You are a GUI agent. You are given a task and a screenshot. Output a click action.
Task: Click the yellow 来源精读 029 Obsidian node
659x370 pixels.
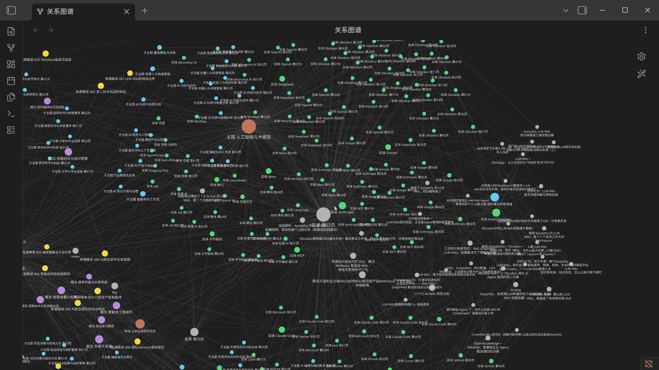pyautogui.click(x=46, y=53)
